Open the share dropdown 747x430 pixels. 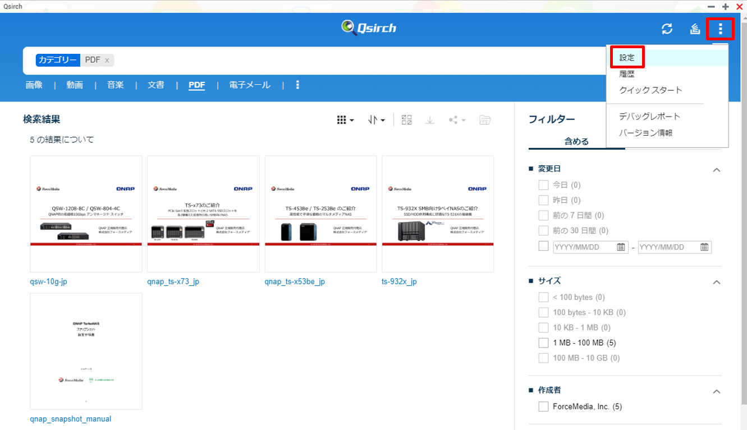click(457, 120)
